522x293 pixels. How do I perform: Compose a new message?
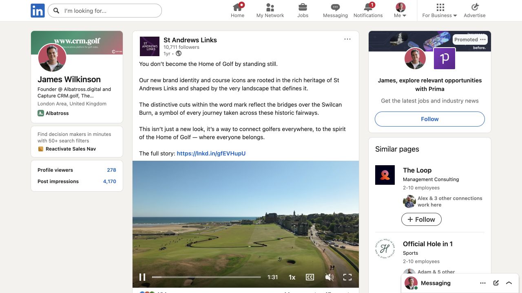[496, 283]
